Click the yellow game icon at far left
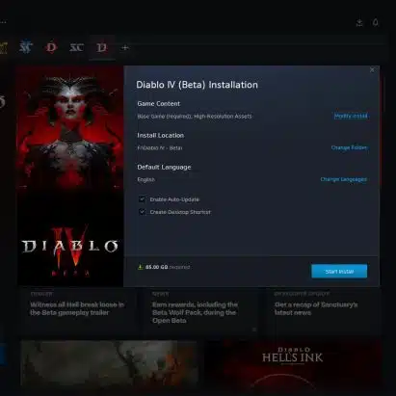Viewport: 396px width, 396px height. [3, 48]
